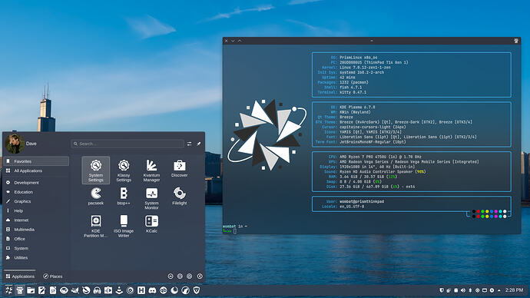The width and height of the screenshot is (530, 298).
Task: Pin the launcher menu open
Action: point(199,144)
